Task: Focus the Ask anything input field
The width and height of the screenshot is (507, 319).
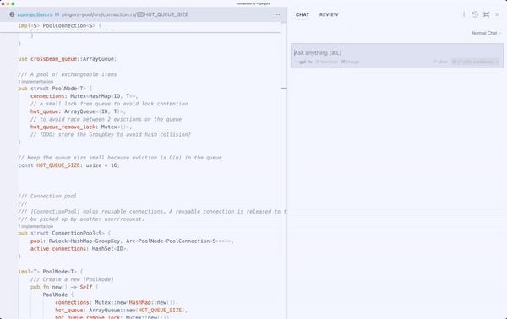Action: click(397, 52)
